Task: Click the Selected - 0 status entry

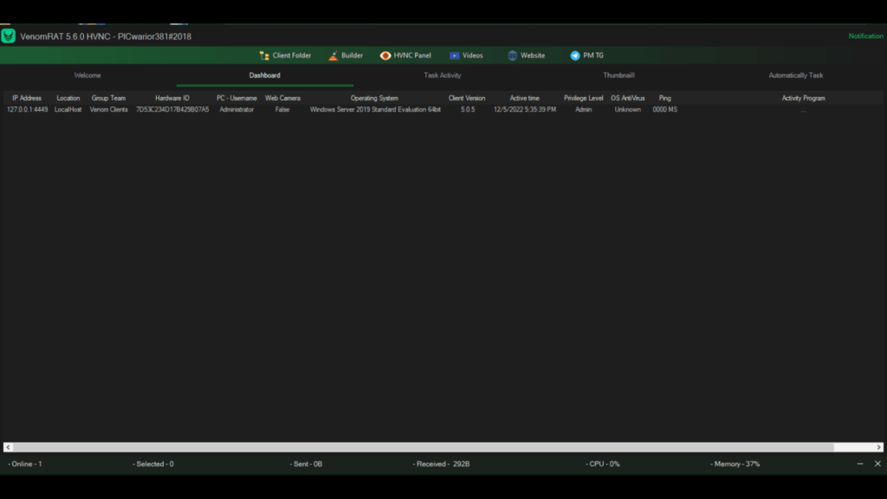Action: click(153, 464)
